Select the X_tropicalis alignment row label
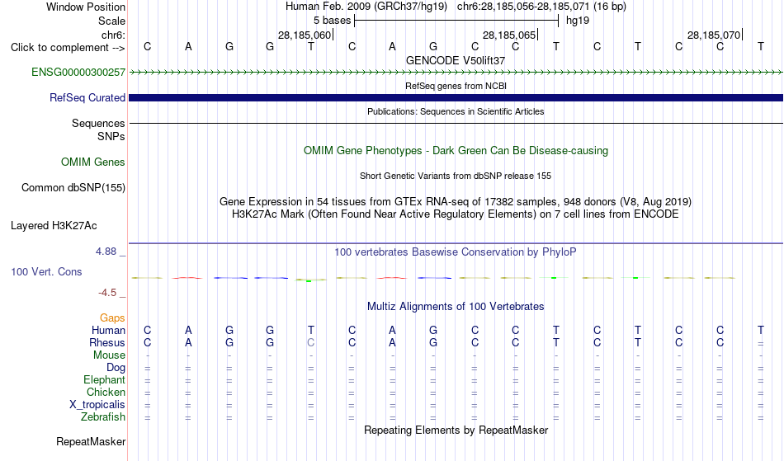The image size is (784, 461). pos(97,405)
